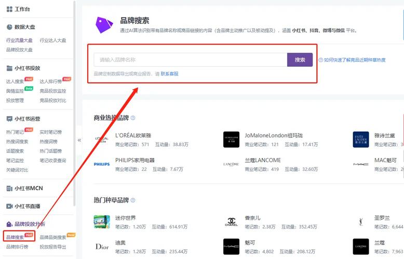Screen dimensions: 404x259
Task: Open 笔记收录查询 menu item
Action: point(53,161)
